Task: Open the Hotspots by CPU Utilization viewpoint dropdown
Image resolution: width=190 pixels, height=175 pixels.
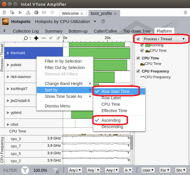Action: 95,22
